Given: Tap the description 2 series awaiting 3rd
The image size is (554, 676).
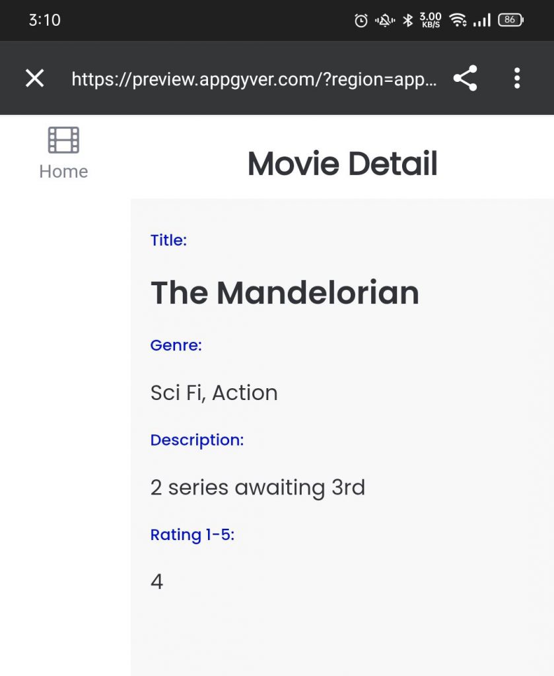Looking at the screenshot, I should pos(258,488).
